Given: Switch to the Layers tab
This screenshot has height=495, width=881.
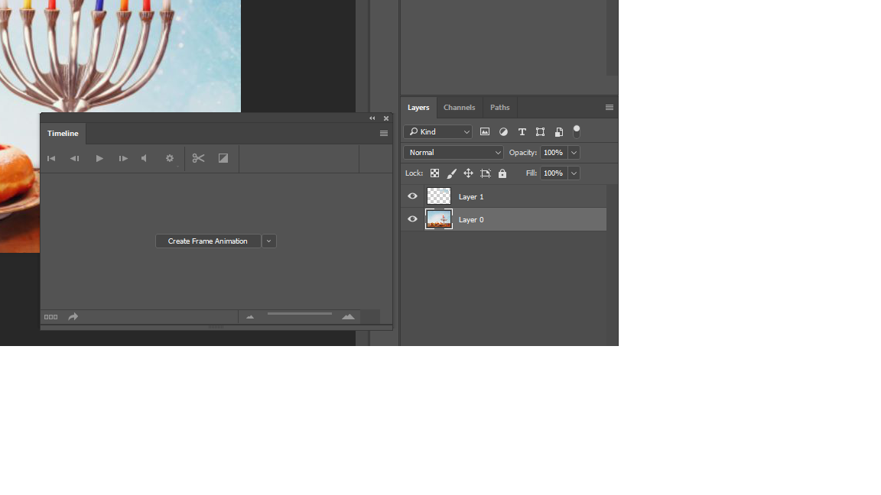Looking at the screenshot, I should point(418,108).
